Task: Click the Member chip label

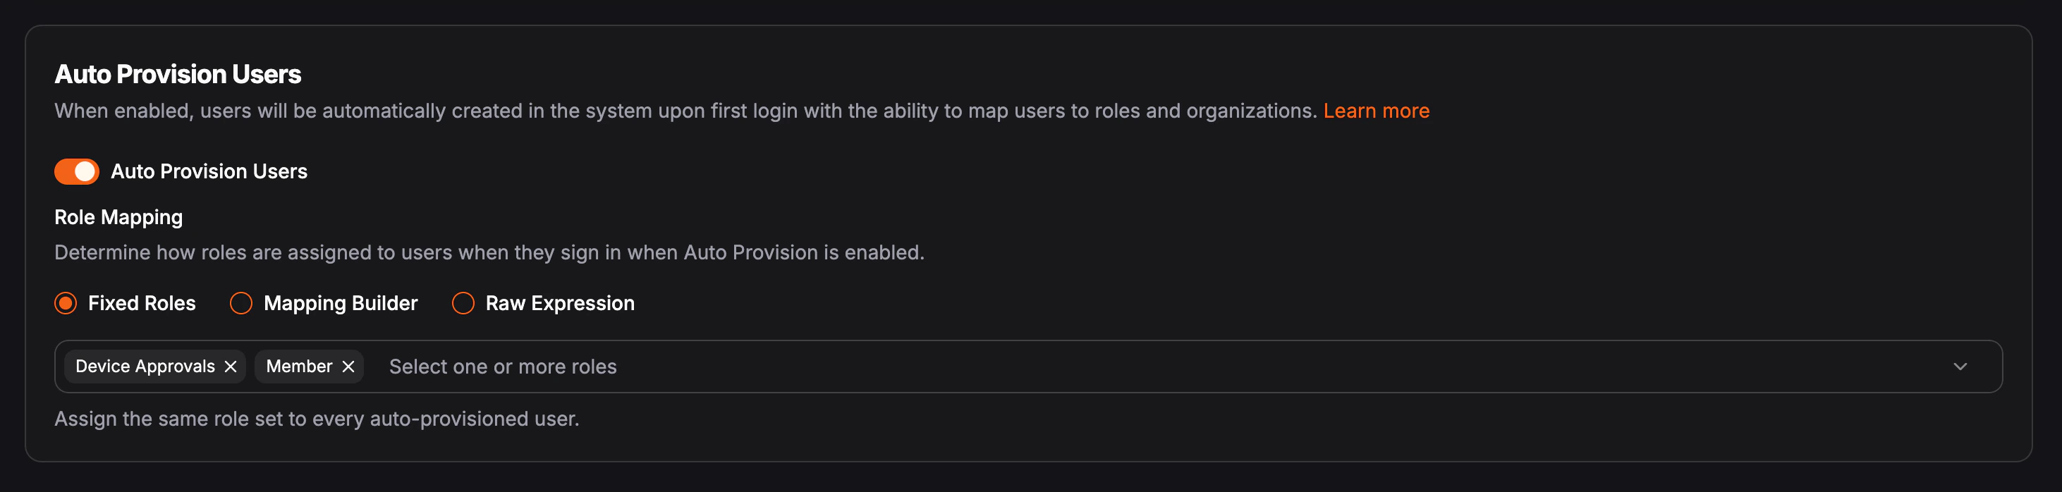Action: pos(298,367)
